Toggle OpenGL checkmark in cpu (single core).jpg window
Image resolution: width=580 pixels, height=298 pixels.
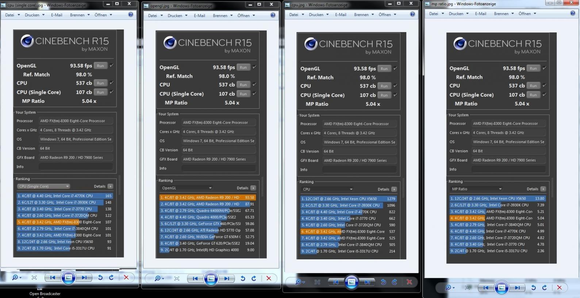pyautogui.click(x=111, y=65)
